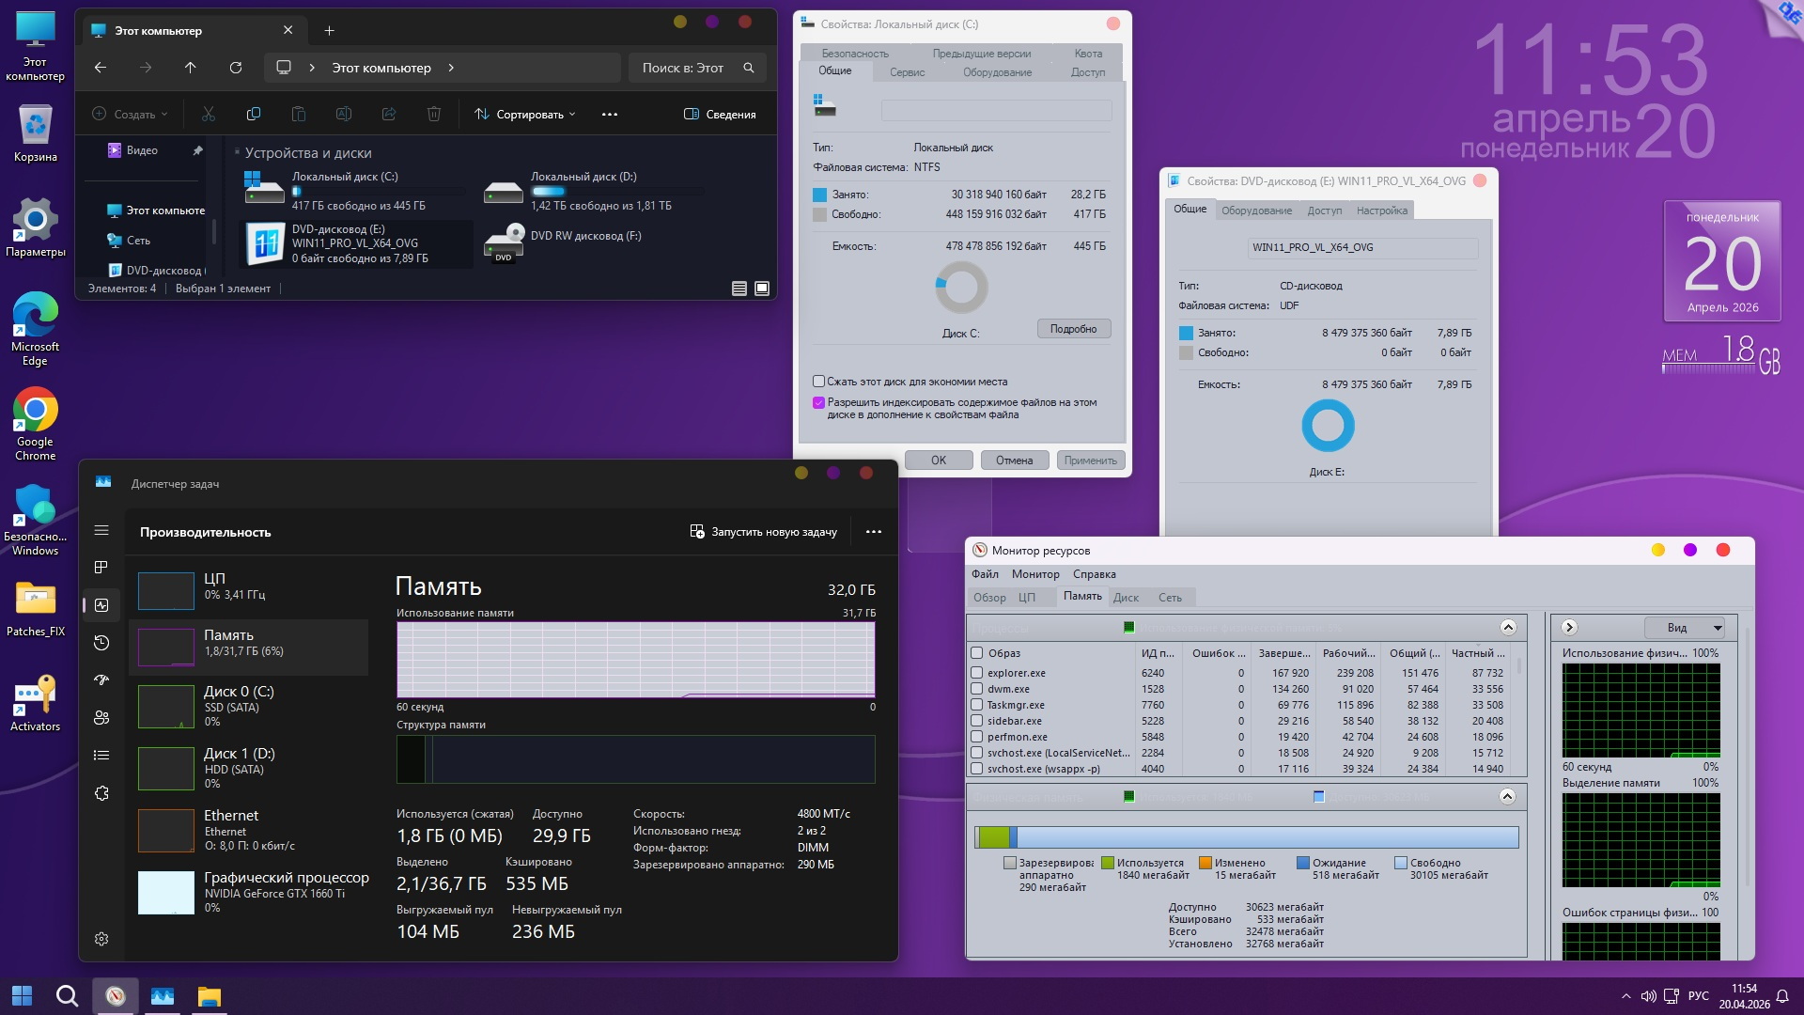Viewport: 1804px width, 1015px height.
Task: Open Task Manager users sidebar icon
Action: coord(101,718)
